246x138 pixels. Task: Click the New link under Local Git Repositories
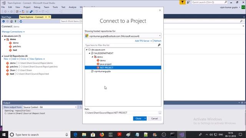(x=6, y=59)
